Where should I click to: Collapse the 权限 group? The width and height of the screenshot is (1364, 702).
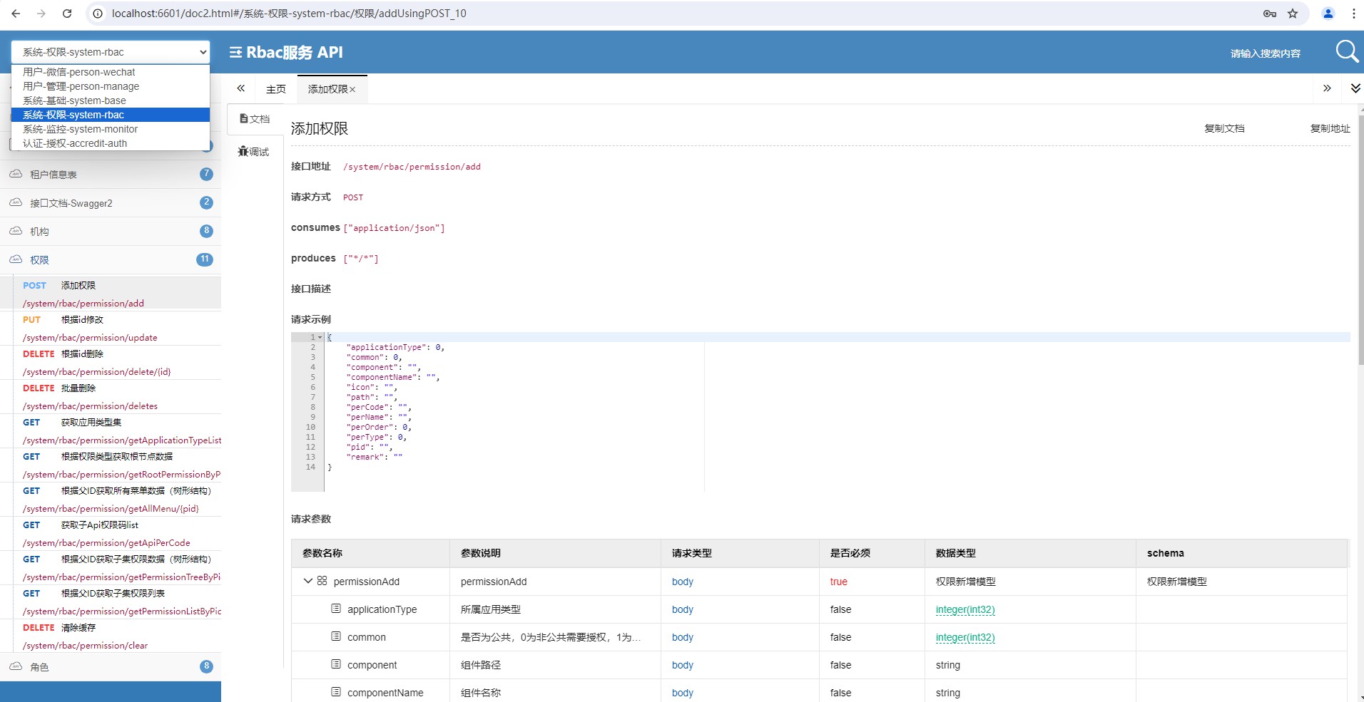tap(111, 259)
